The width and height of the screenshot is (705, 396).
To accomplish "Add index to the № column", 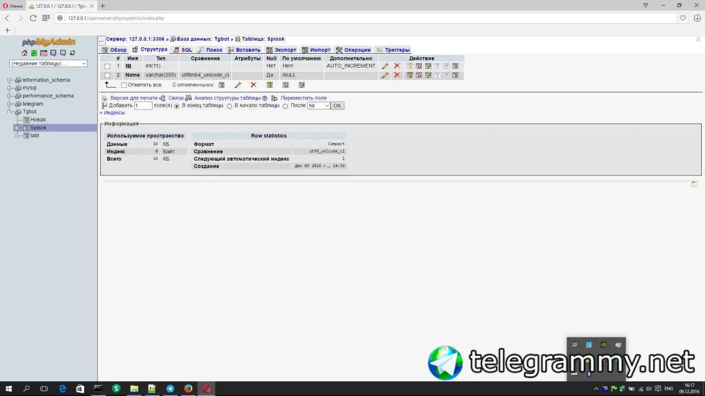I will tap(428, 66).
